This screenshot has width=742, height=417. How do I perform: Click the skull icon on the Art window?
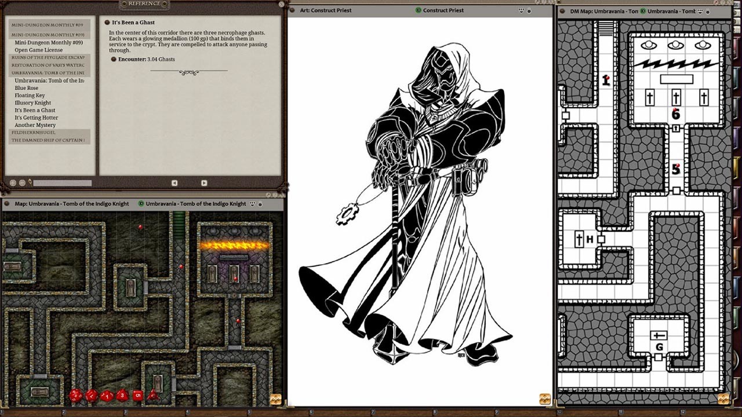pyautogui.click(x=521, y=10)
